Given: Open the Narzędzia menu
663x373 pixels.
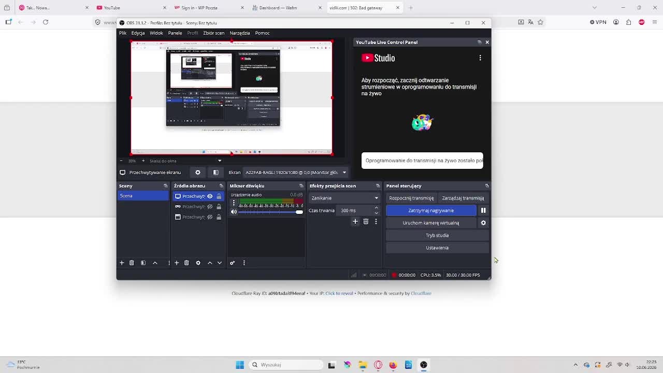Looking at the screenshot, I should click(x=240, y=33).
